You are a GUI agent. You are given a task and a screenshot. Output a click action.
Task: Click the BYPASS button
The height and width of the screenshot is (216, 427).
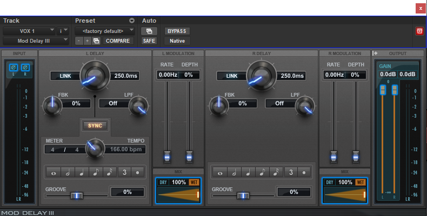coord(177,31)
